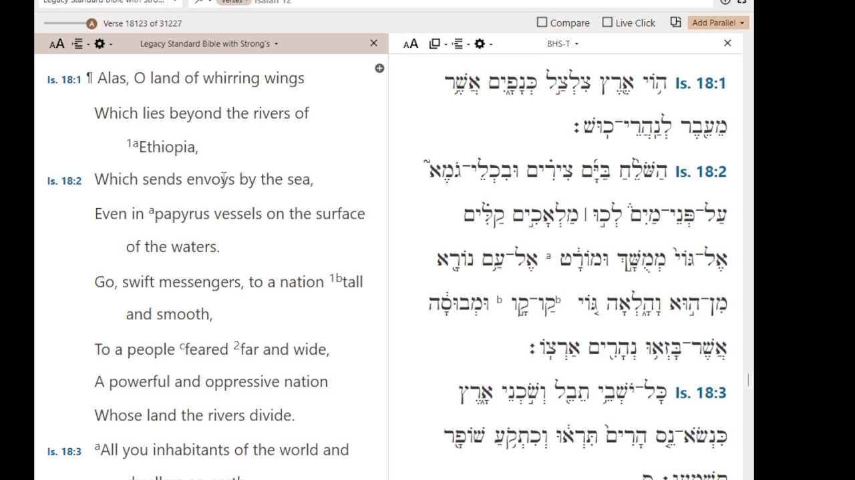Select Is. 18:3 reference in Hebrew pane

click(700, 393)
